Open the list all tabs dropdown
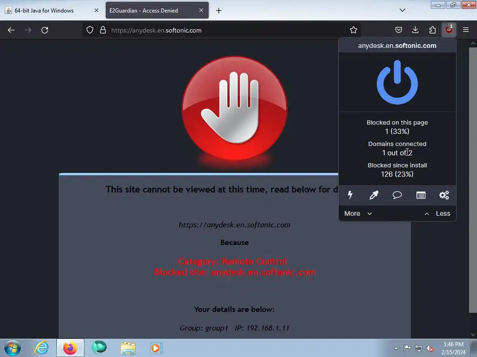 click(402, 10)
